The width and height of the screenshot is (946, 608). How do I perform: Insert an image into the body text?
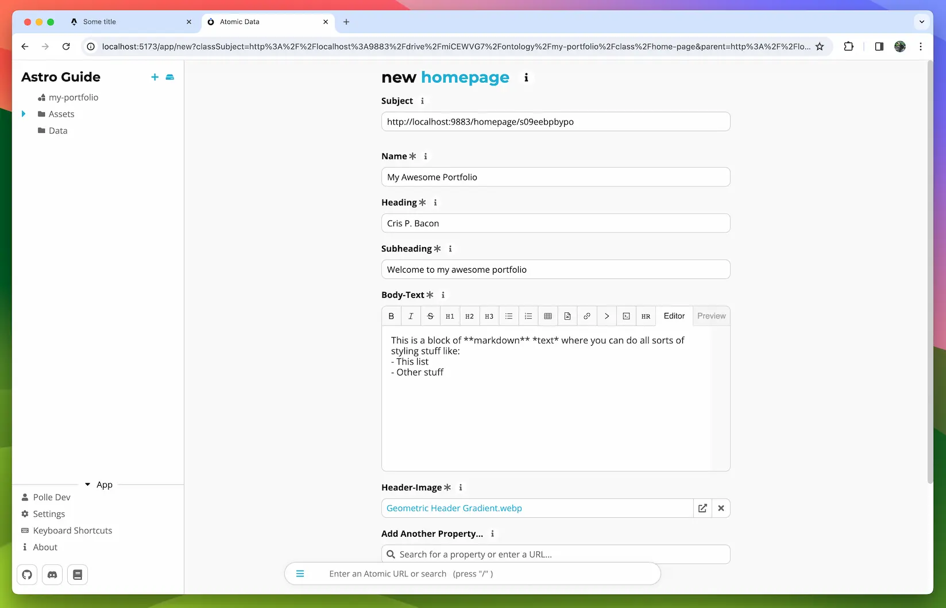tap(567, 316)
